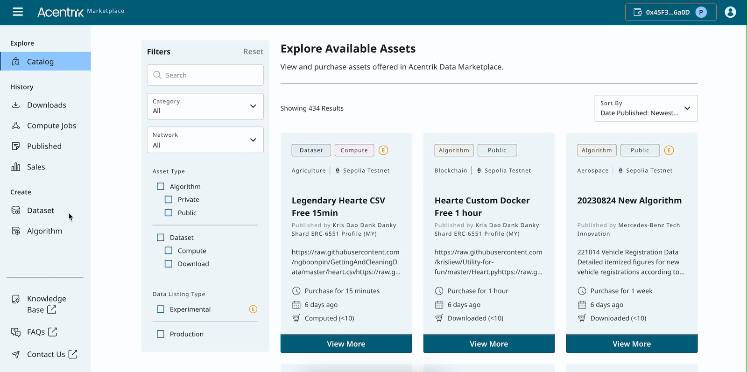Open the Sort By dropdown
This screenshot has width=747, height=372.
tap(646, 108)
